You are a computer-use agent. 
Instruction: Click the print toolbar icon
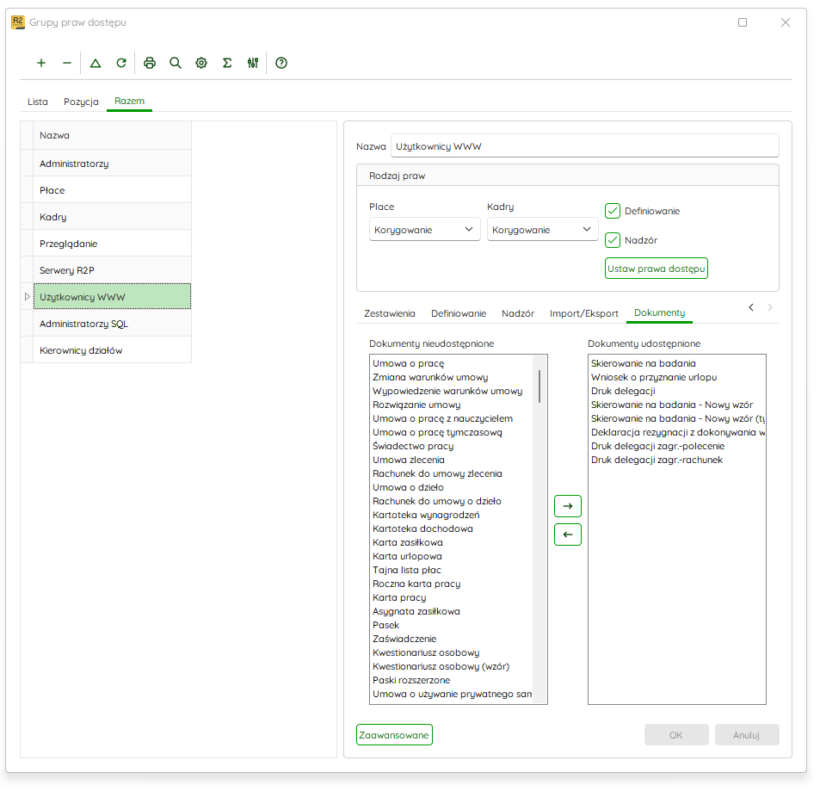pos(150,64)
